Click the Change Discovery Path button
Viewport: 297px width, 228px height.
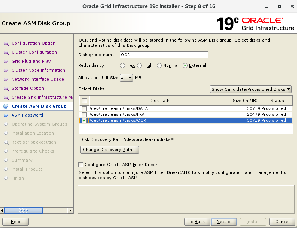pos(109,150)
